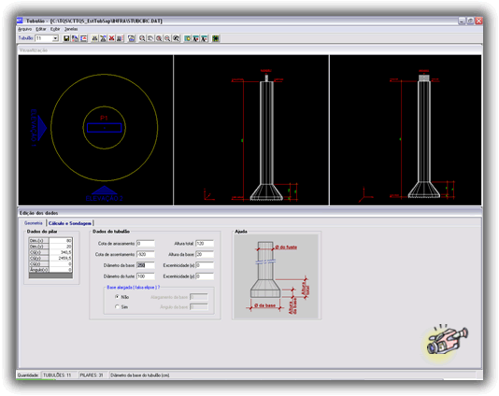Select the Não radio button
Image resolution: width=499 pixels, height=396 pixels.
(117, 297)
